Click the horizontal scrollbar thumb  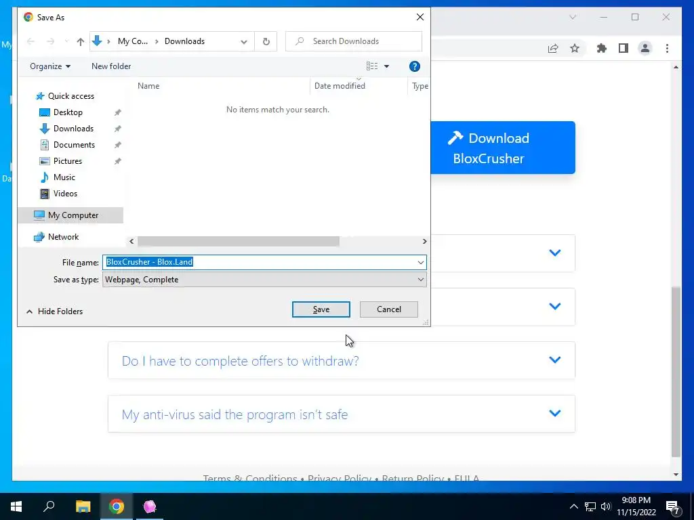tap(238, 242)
